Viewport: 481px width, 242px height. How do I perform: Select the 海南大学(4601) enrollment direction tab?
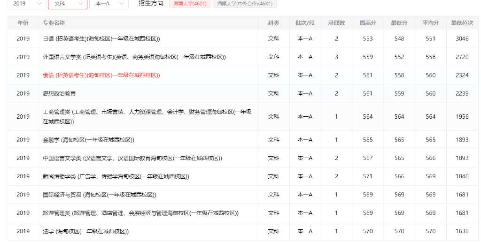click(190, 4)
